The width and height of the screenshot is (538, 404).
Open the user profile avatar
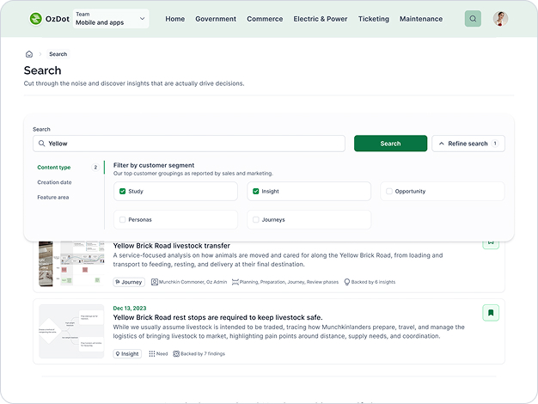pyautogui.click(x=500, y=19)
